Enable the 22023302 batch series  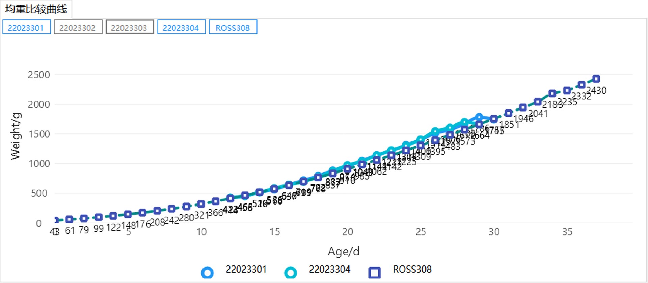tap(78, 27)
